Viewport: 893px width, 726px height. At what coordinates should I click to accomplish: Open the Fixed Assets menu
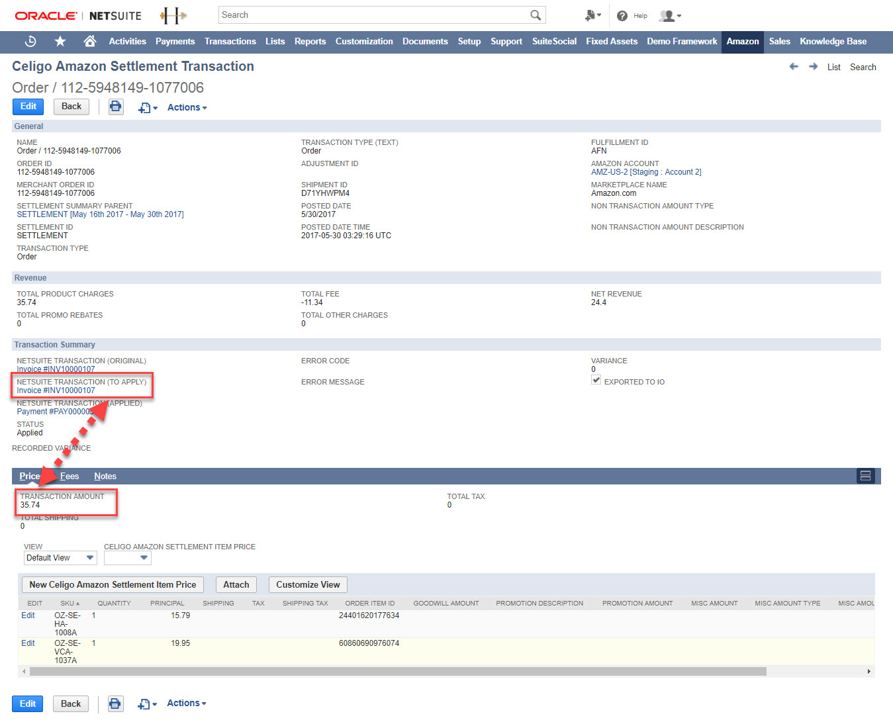point(612,41)
